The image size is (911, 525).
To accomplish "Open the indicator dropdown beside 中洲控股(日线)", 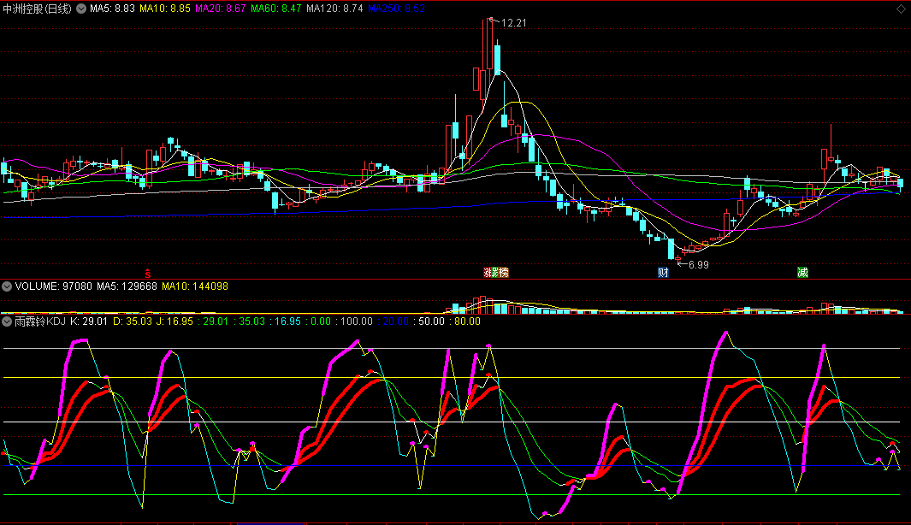I will tap(81, 9).
